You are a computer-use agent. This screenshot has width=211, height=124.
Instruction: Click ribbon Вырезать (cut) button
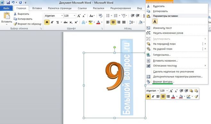pos(21,14)
